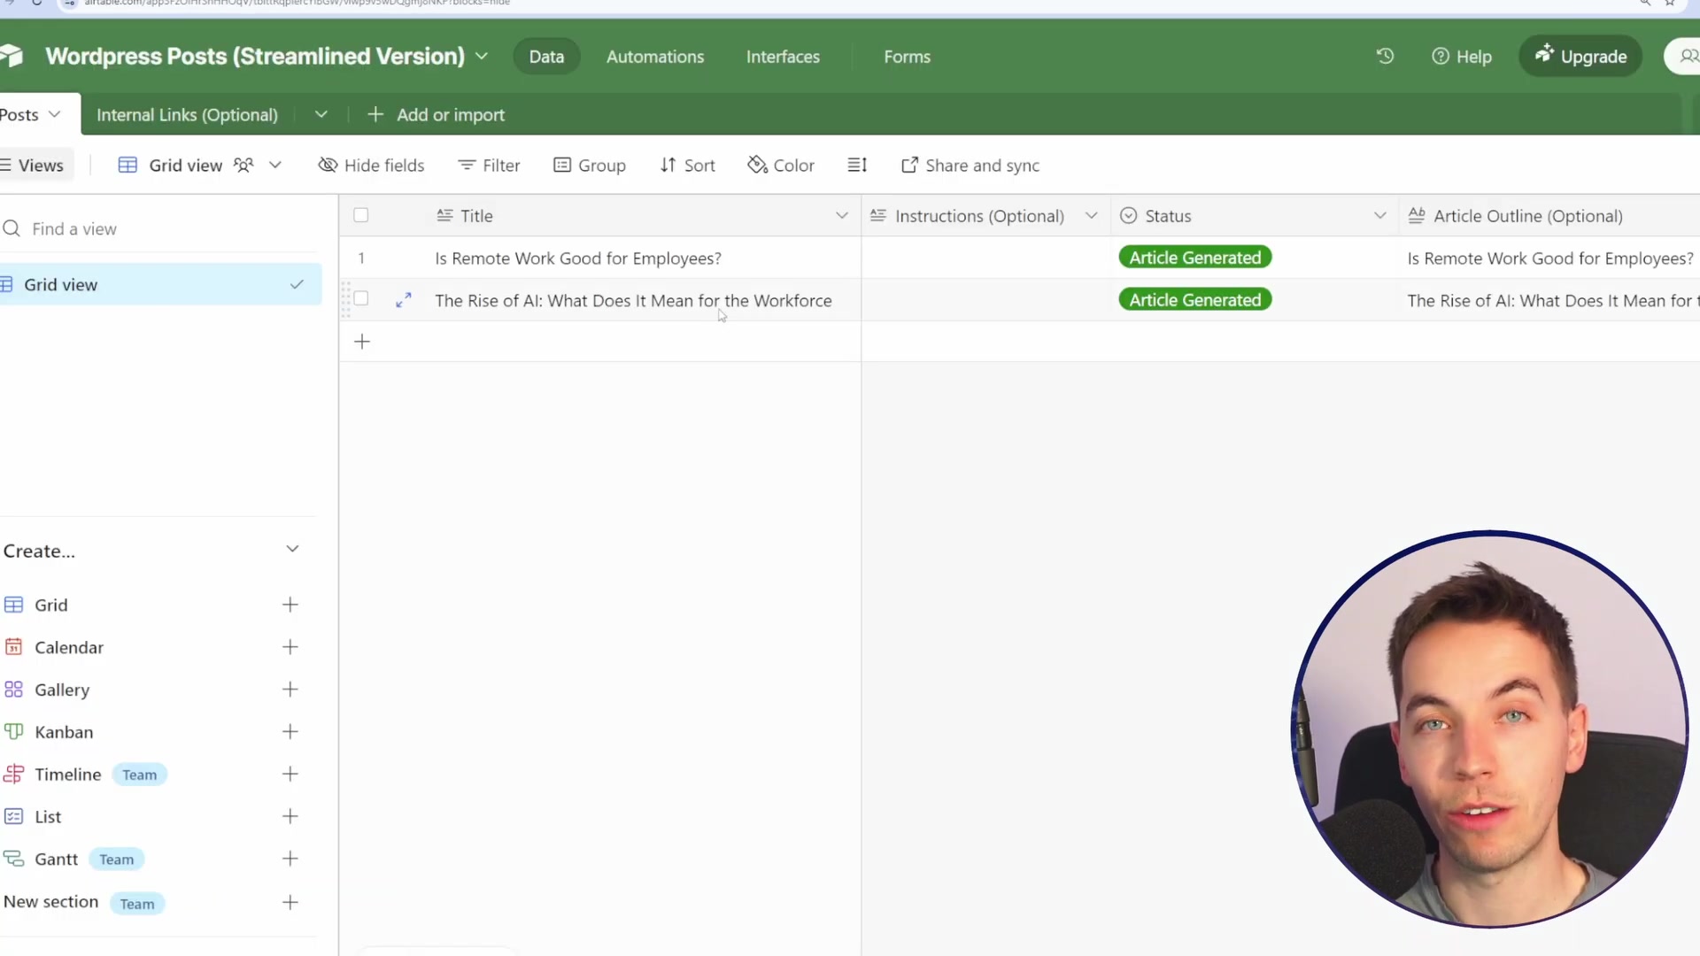Screen dimensions: 1700x956
Task: Collapse the Create... section chevron
Action: click(293, 550)
